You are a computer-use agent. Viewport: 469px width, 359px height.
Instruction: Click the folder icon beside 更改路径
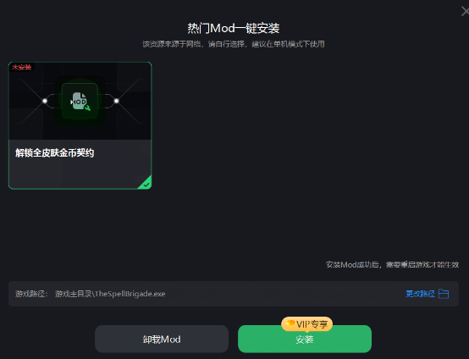pyautogui.click(x=444, y=294)
